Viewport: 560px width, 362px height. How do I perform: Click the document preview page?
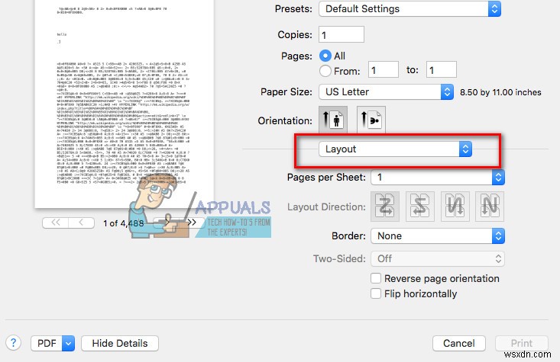tap(125, 104)
